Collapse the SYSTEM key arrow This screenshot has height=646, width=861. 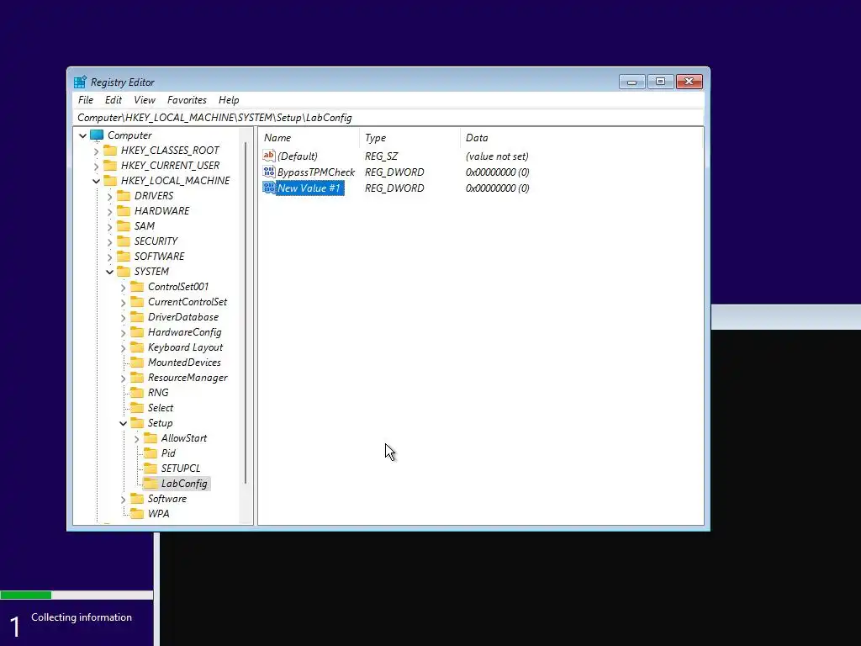(x=110, y=272)
